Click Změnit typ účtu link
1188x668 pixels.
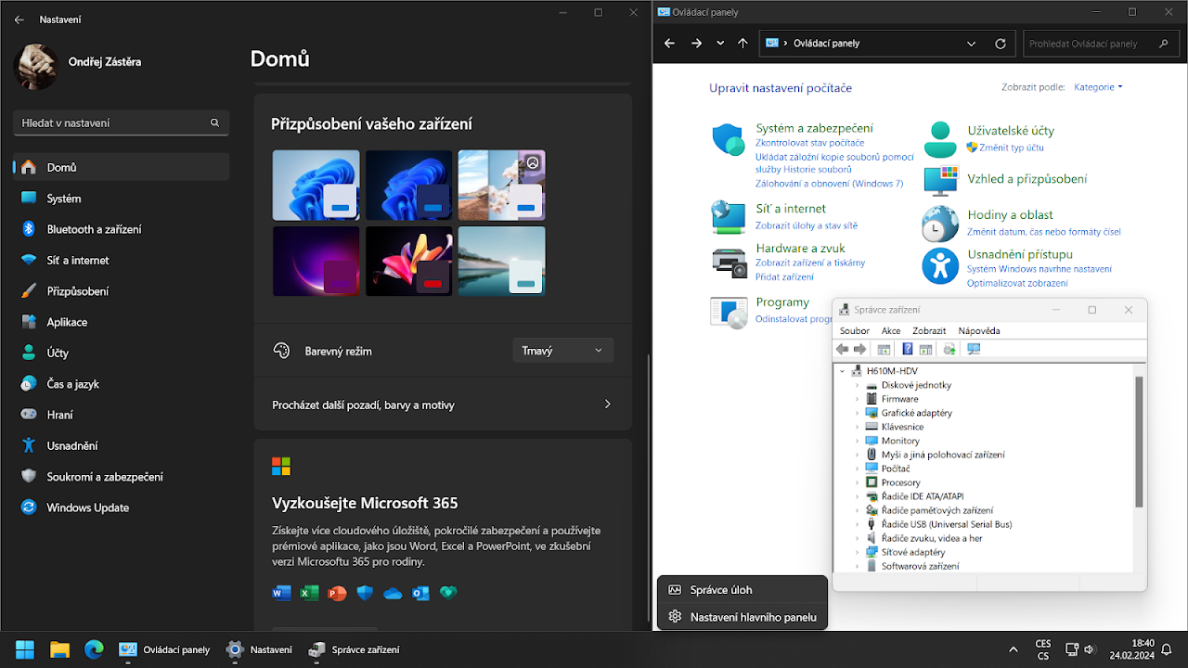pos(1012,148)
